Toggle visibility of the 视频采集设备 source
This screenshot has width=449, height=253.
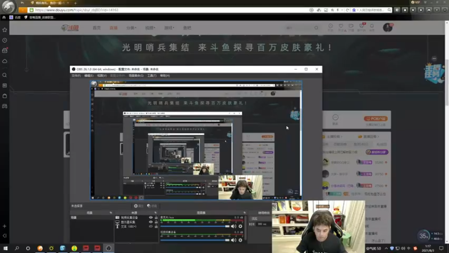point(150,218)
